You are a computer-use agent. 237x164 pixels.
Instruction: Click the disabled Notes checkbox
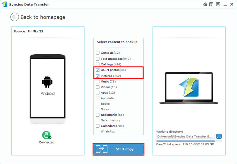pyautogui.click(x=98, y=109)
